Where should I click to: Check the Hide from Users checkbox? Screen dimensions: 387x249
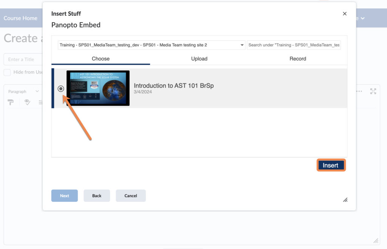point(6,72)
